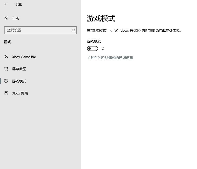Open the 屏幕截图 settings page label
The height and width of the screenshot is (169, 197).
coord(19,69)
